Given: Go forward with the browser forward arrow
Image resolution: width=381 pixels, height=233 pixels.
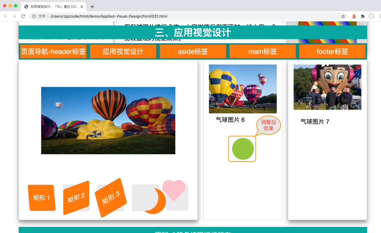Looking at the screenshot, I should [14, 16].
